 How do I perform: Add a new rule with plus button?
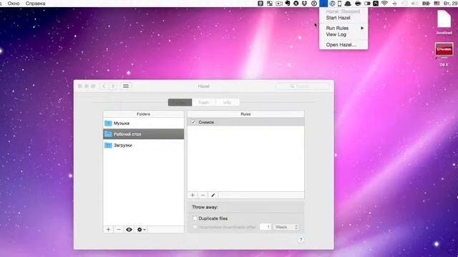193,195
